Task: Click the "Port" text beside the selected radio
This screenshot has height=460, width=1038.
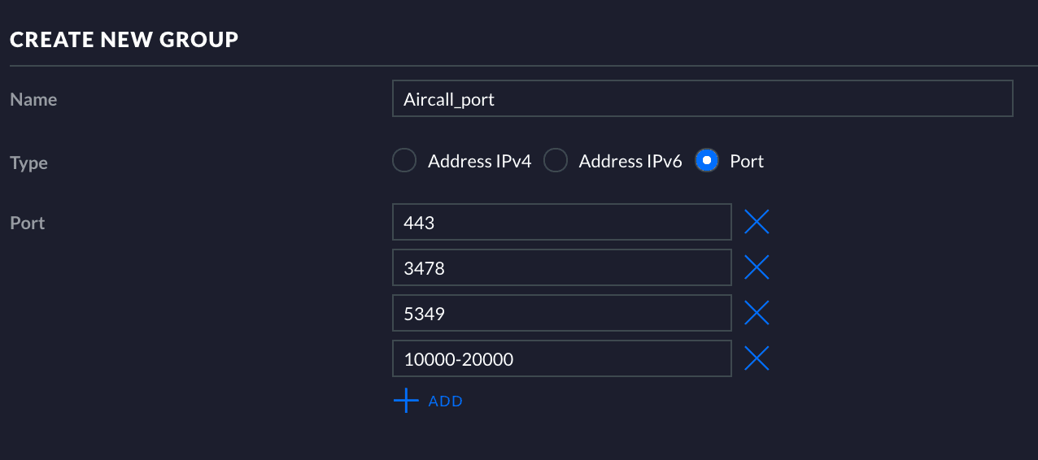Action: coord(747,162)
